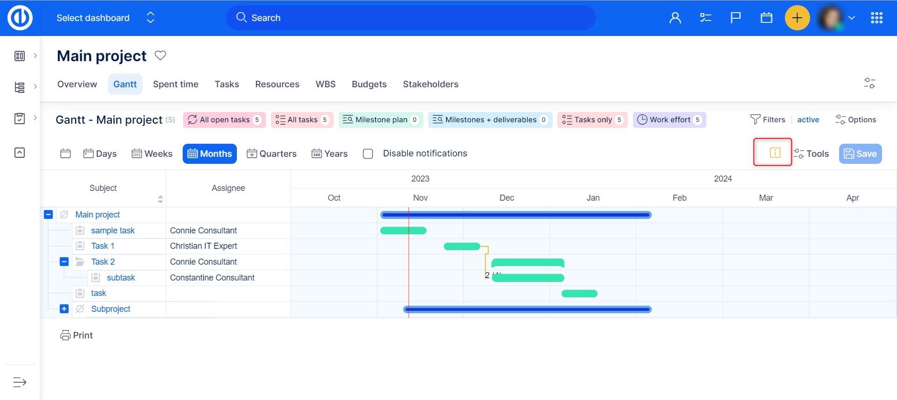
Task: Collapse the Main project tree row
Action: [x=48, y=215]
